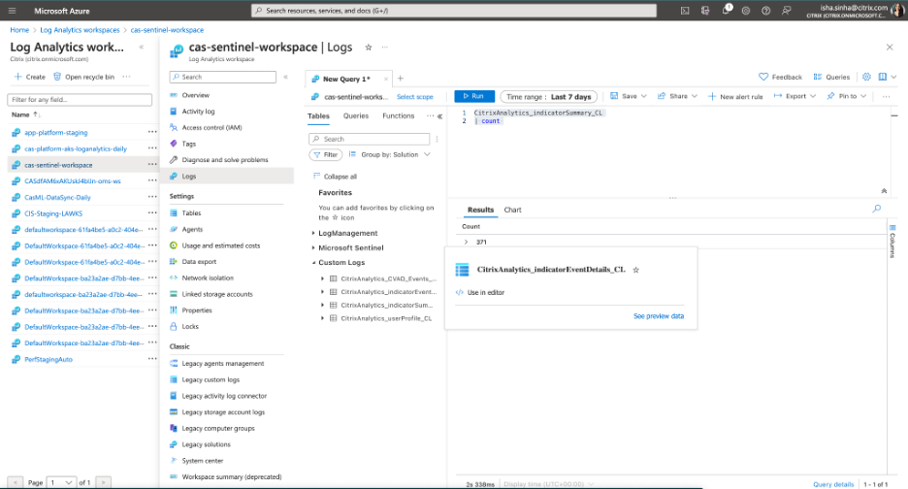Expand the CitrixAnalytics_userProfile_CL table
The height and width of the screenshot is (489, 908).
[322, 318]
